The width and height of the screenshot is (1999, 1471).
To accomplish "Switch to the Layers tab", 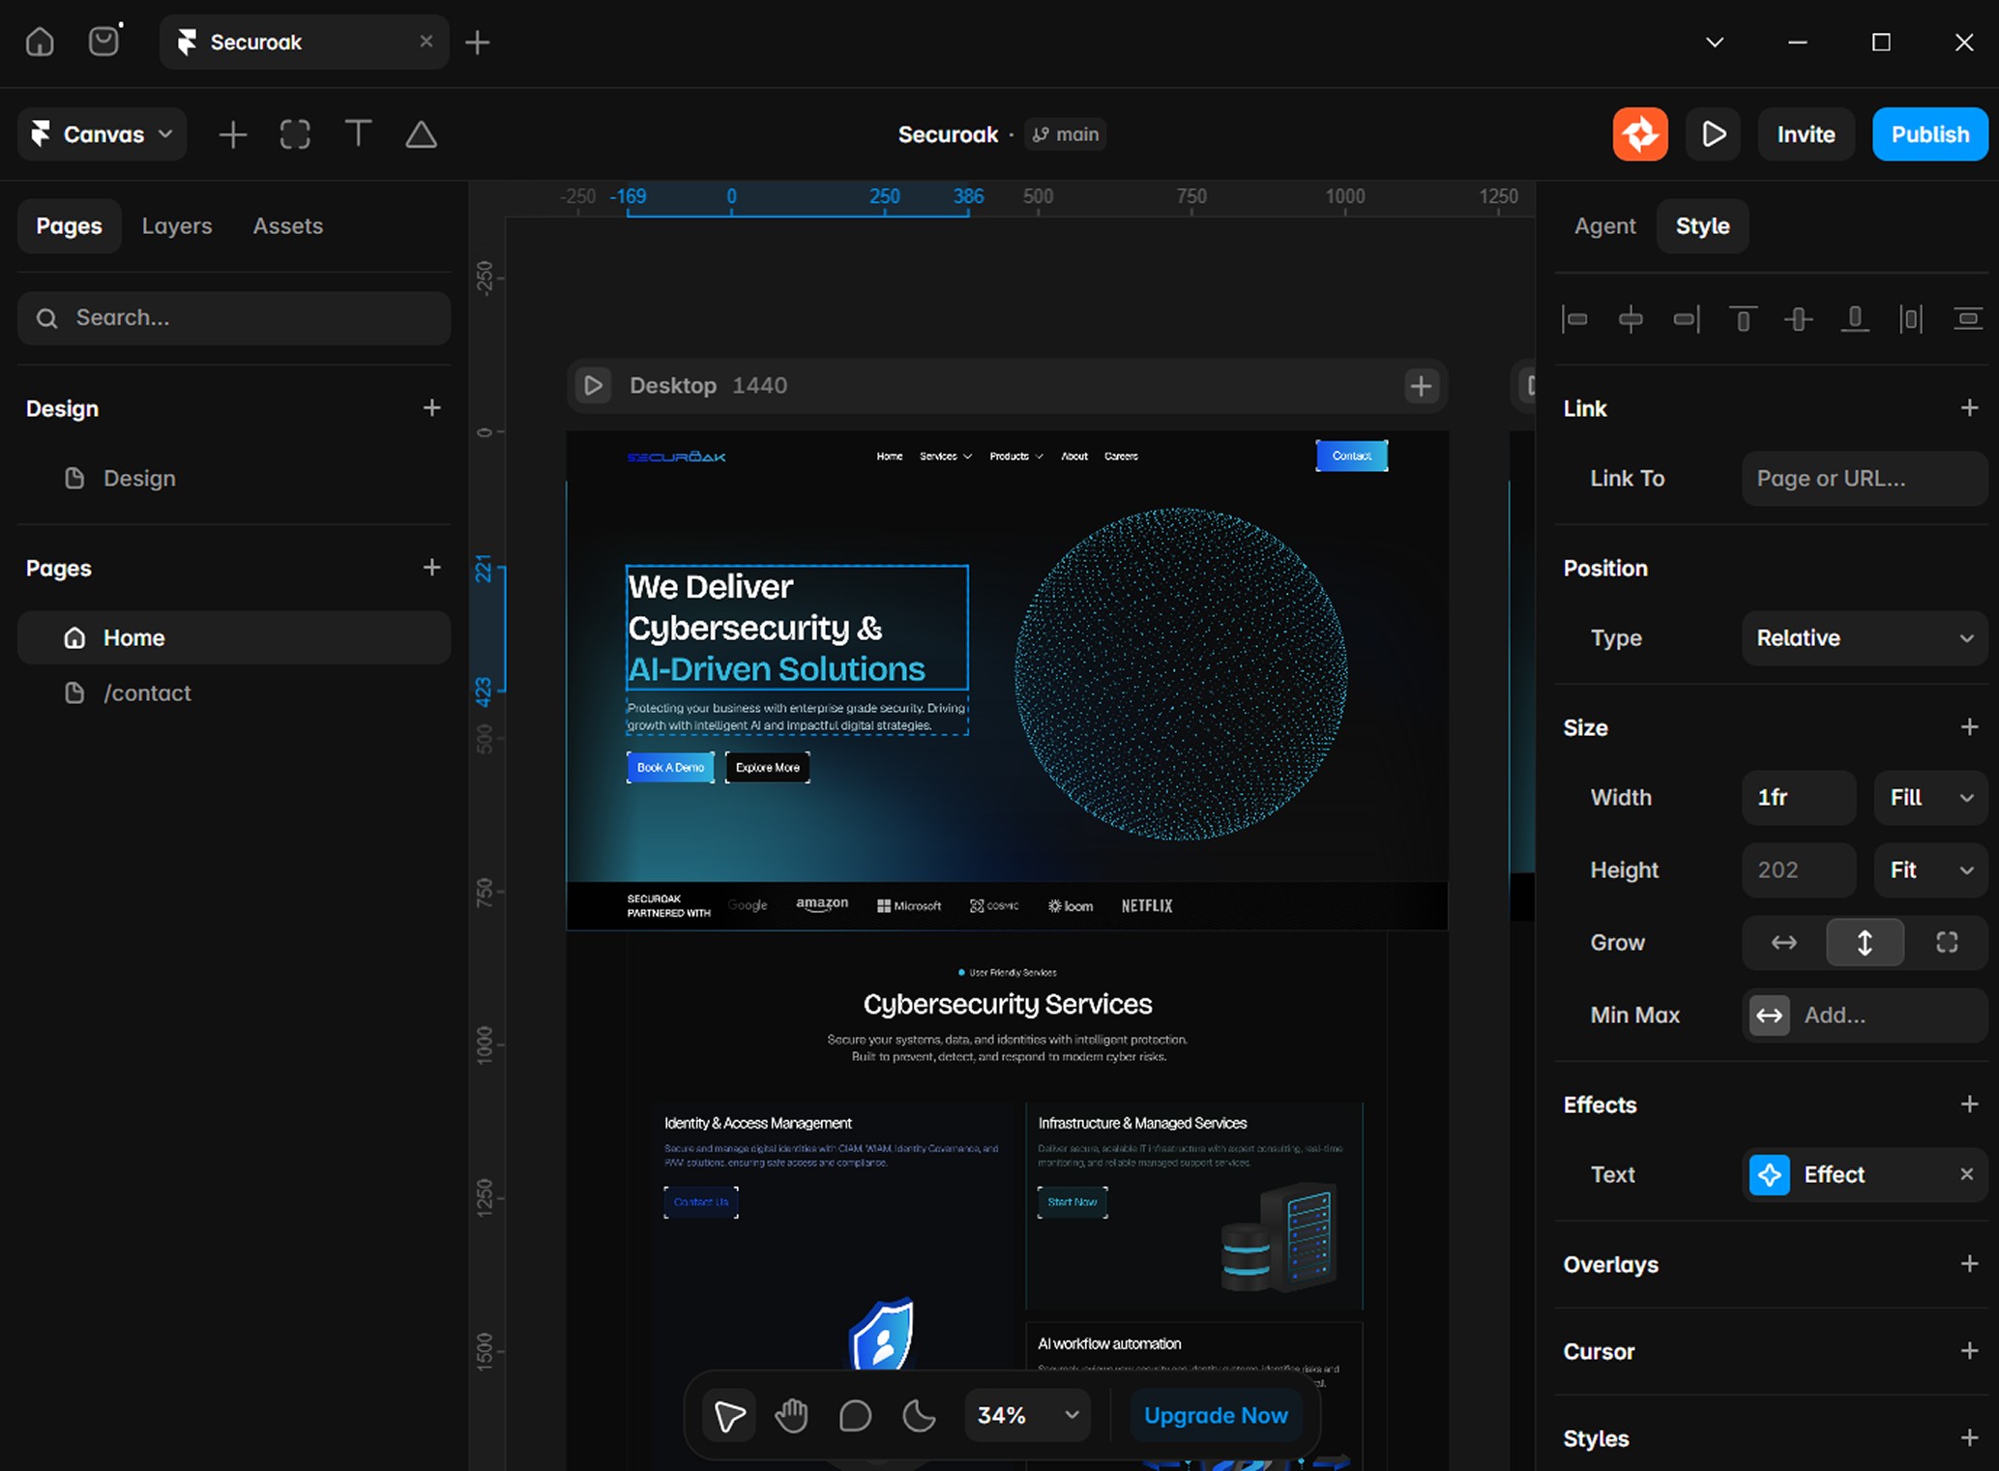I will pos(177,226).
